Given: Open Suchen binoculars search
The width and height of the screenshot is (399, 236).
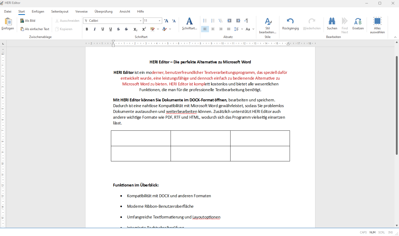Looking at the screenshot, I should pyautogui.click(x=332, y=21).
